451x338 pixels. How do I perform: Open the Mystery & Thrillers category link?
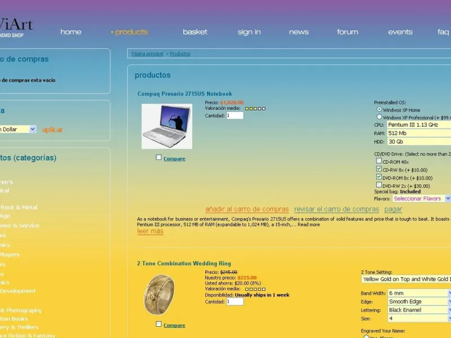(x=19, y=327)
